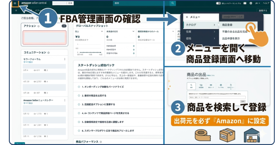
Task: Open the JA language dropdown
Action: pos(257,3)
